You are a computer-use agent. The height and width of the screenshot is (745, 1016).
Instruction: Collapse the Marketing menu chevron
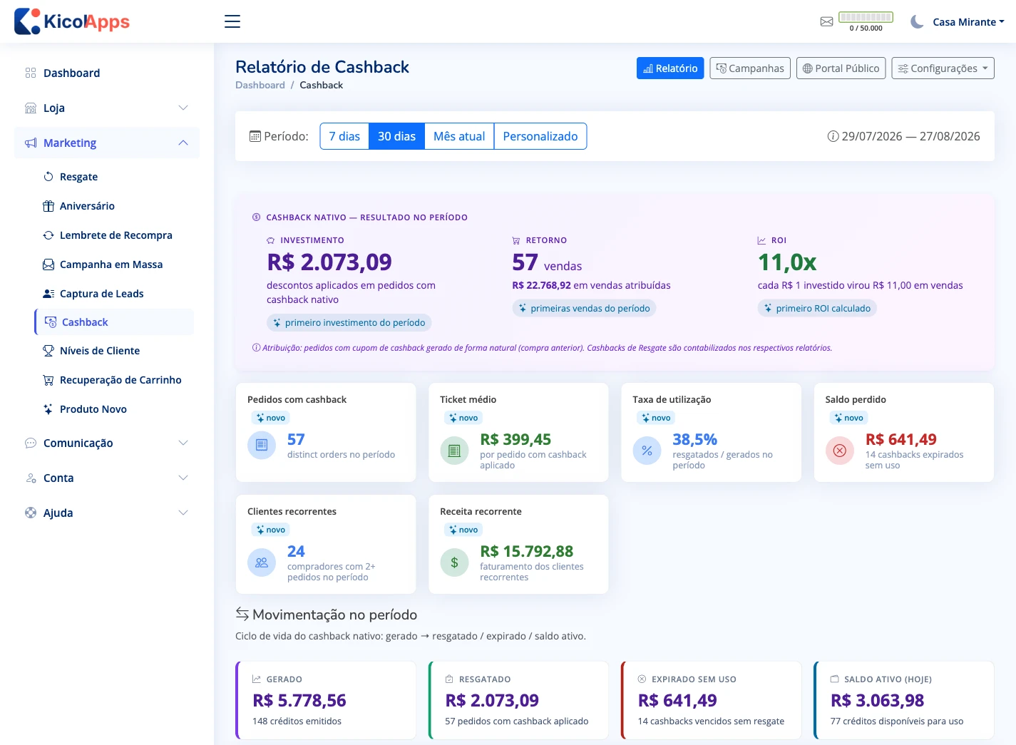(x=183, y=143)
